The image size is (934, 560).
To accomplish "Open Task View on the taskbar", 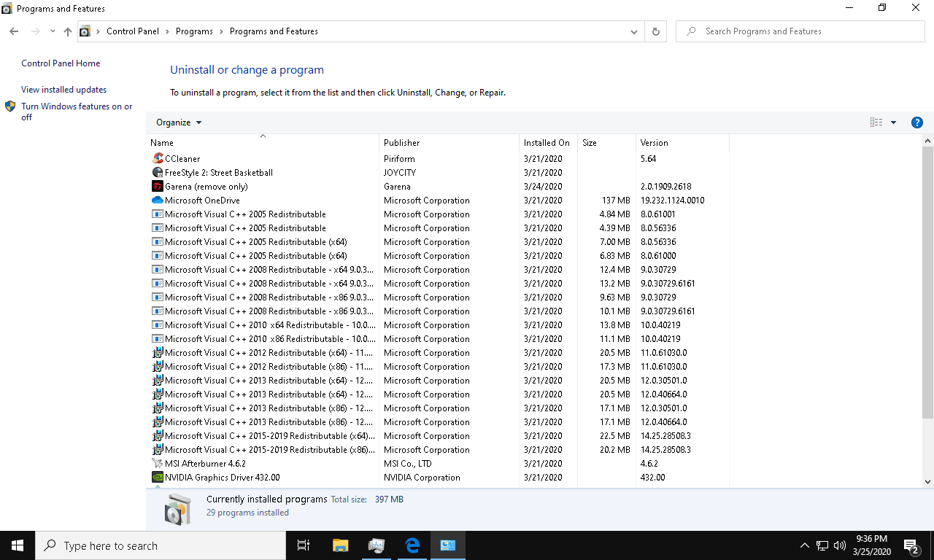I will 304,545.
